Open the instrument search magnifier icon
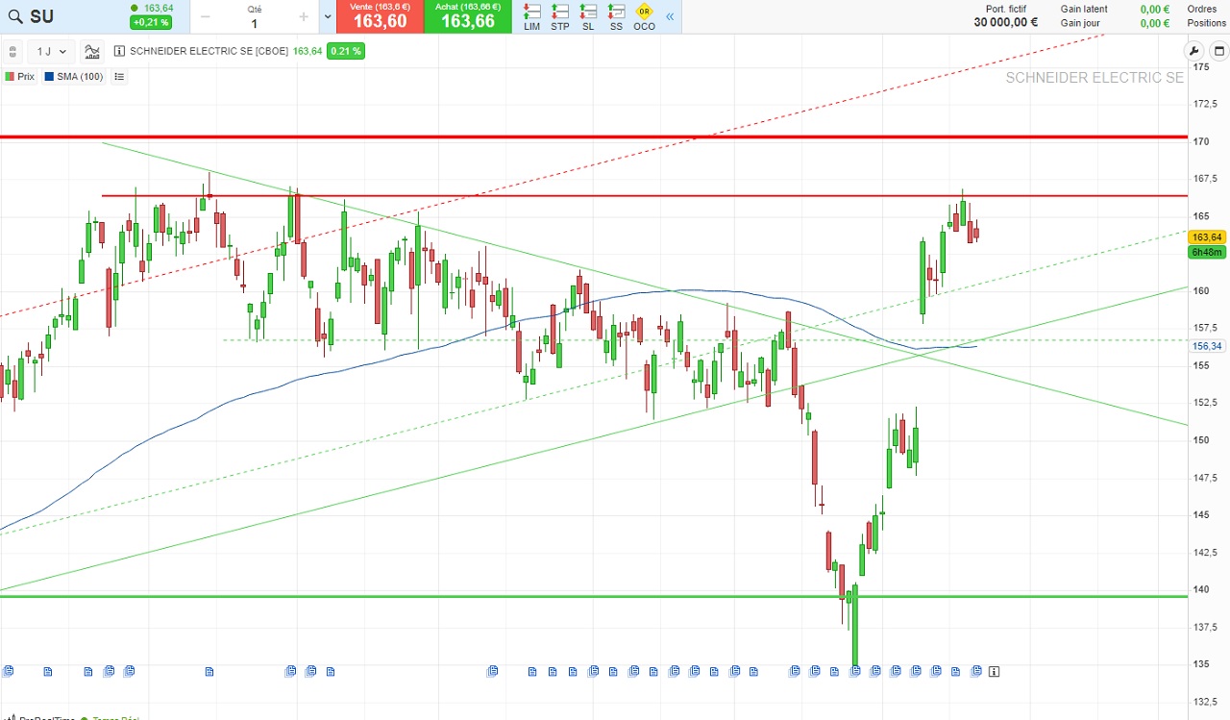 pos(15,16)
